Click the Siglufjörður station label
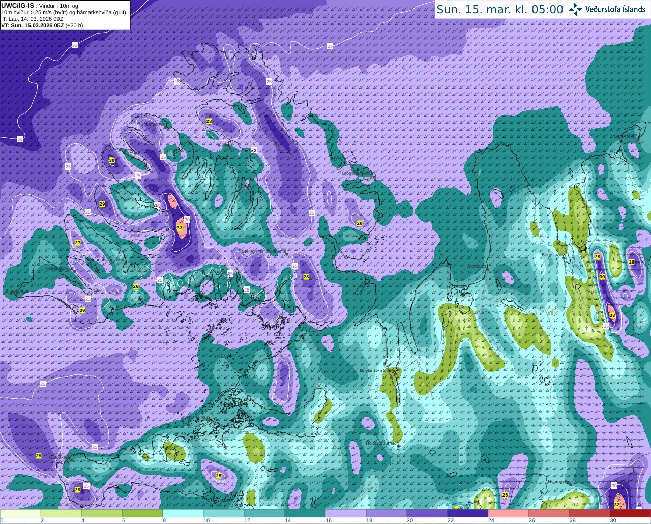 coord(626,136)
